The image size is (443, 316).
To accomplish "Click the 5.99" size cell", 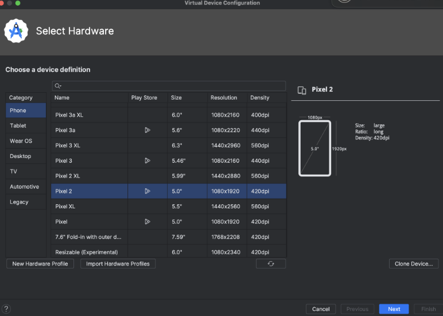I will click(187, 176).
